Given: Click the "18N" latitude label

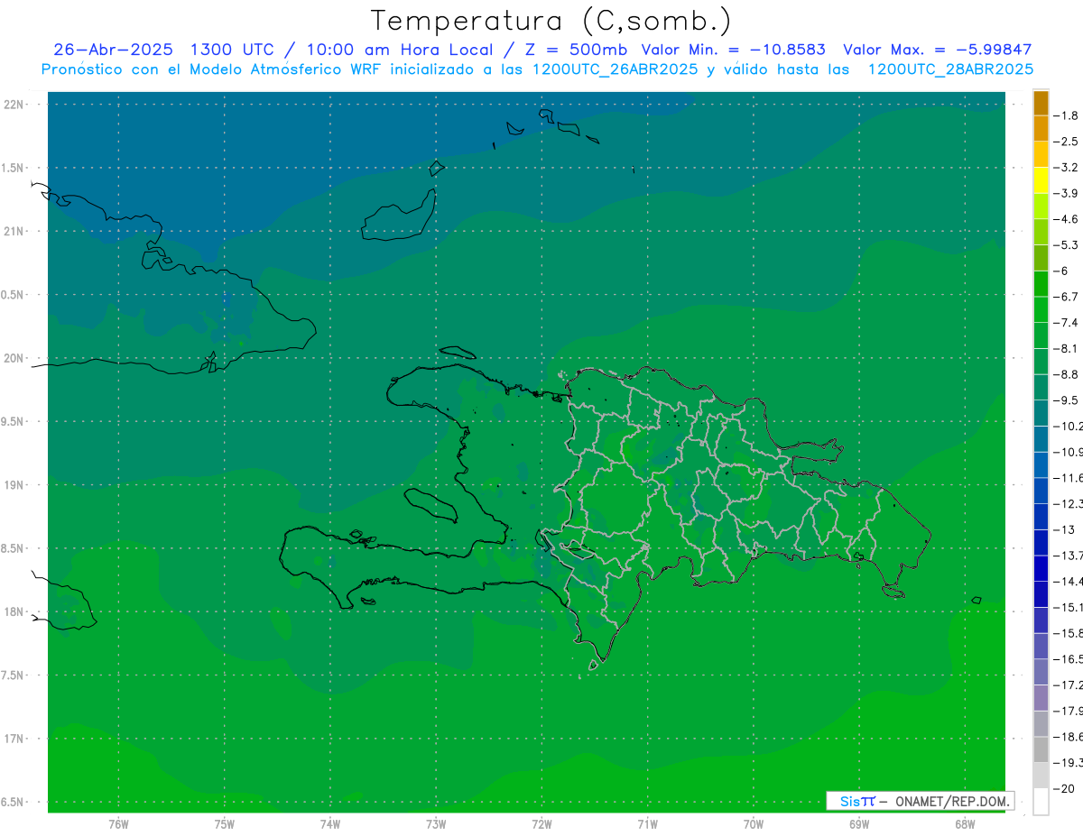Looking at the screenshot, I should click(x=15, y=612).
